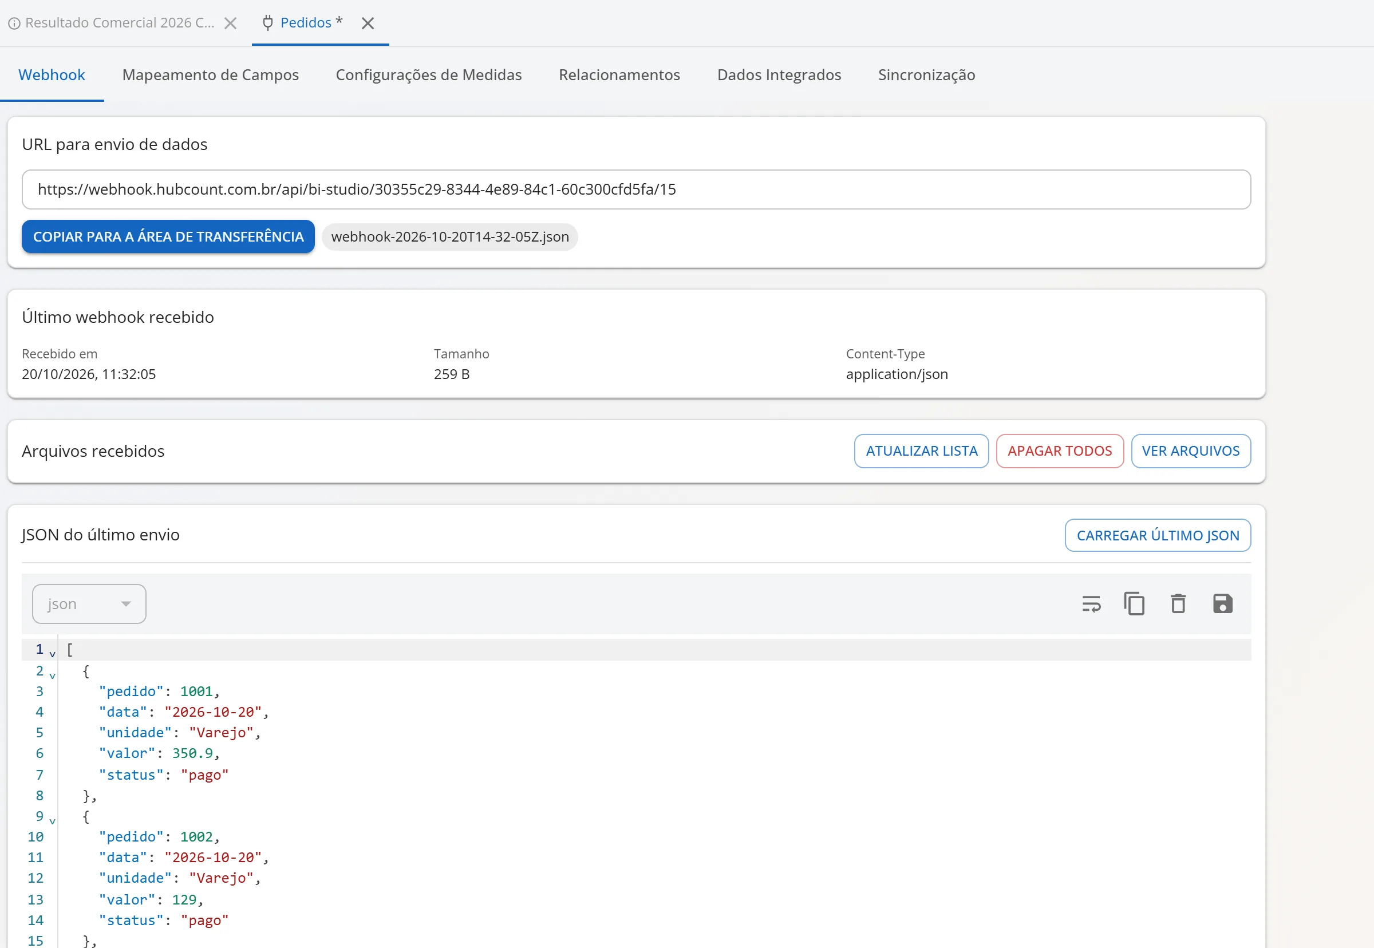Delete JSON content with trash icon
The height and width of the screenshot is (948, 1374).
[1179, 604]
